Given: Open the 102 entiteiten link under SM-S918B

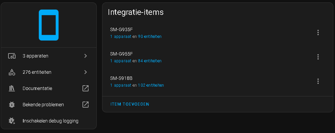Looking at the screenshot, I should click(151, 85).
